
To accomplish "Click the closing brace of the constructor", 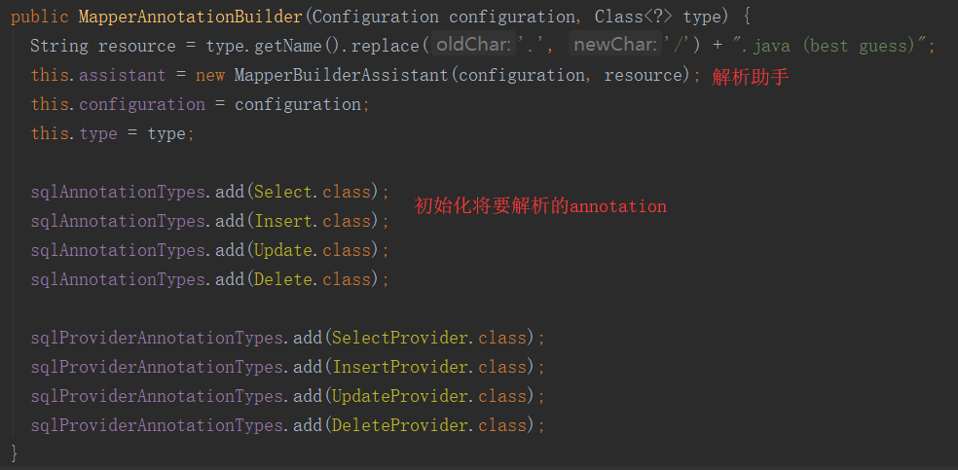I will pyautogui.click(x=15, y=453).
